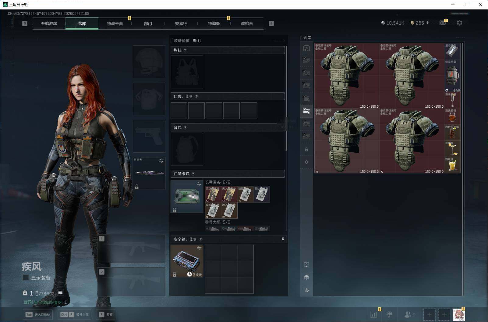
Task: Open the 交易行 tab
Action: pyautogui.click(x=181, y=23)
